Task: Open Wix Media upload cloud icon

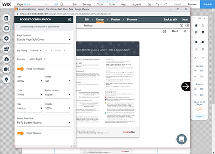Action: click(6, 59)
